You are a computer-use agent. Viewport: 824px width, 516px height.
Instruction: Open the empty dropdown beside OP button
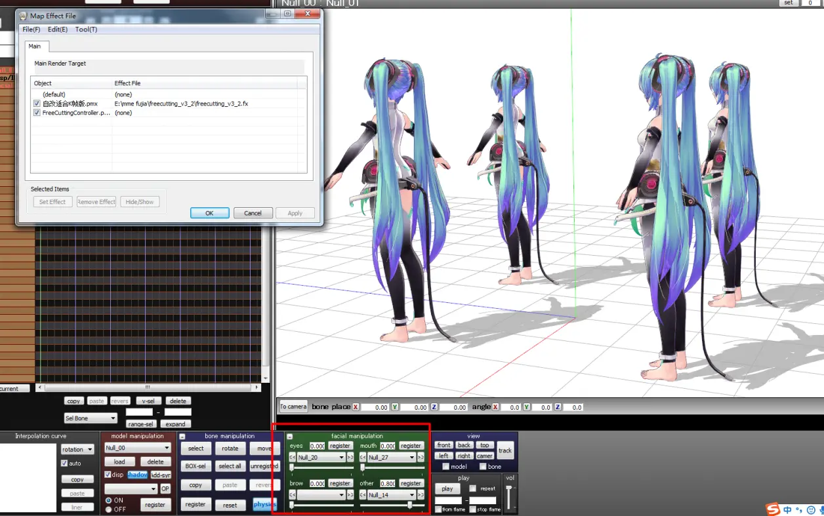point(131,489)
